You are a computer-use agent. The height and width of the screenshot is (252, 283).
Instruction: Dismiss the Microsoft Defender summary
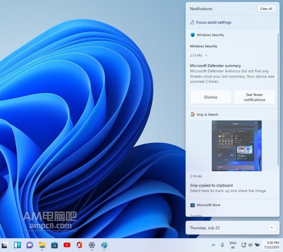click(x=211, y=97)
